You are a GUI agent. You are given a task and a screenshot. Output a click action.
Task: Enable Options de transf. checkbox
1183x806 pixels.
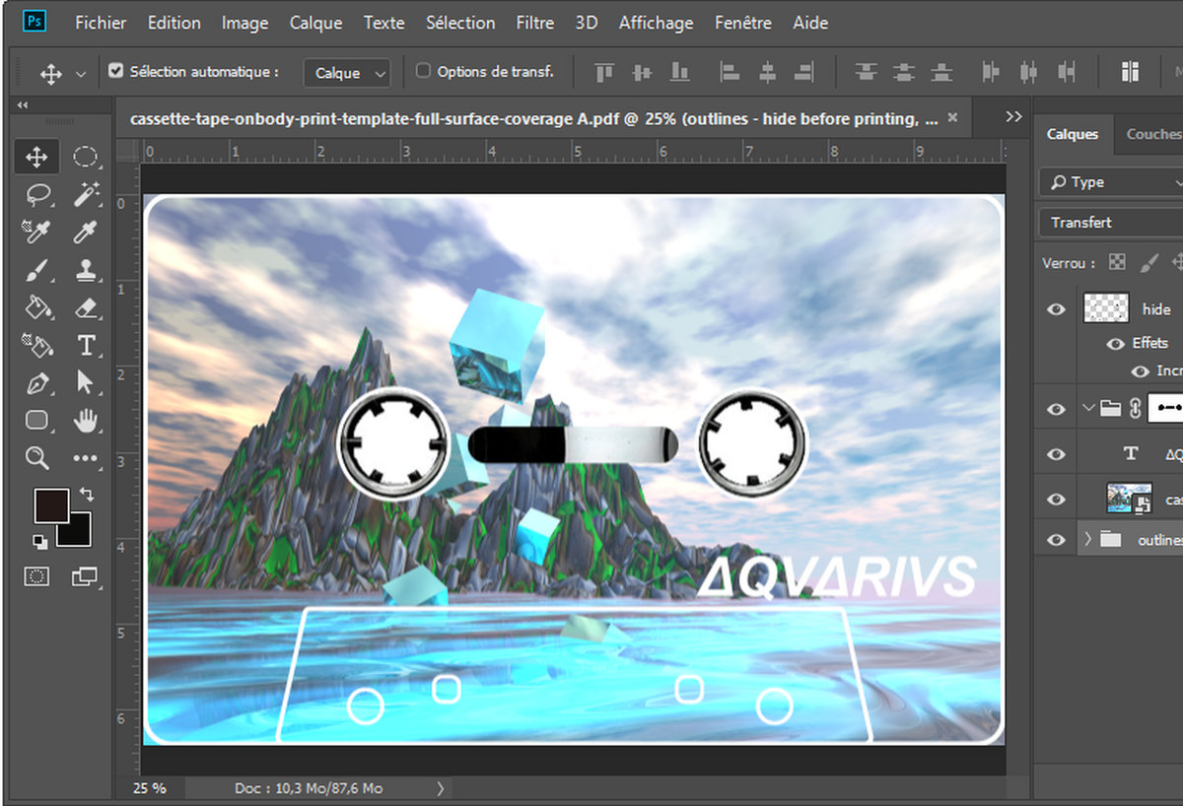[x=424, y=71]
